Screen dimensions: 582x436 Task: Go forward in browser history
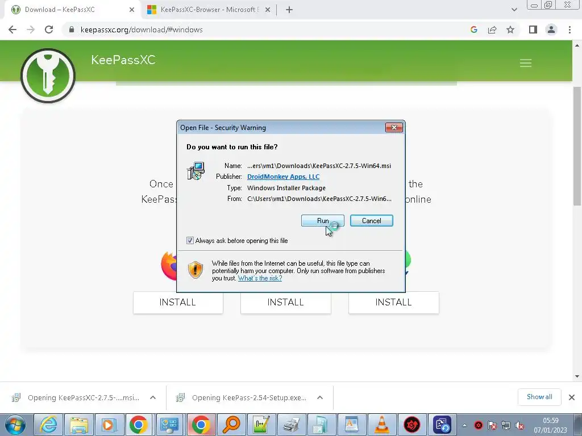(31, 30)
